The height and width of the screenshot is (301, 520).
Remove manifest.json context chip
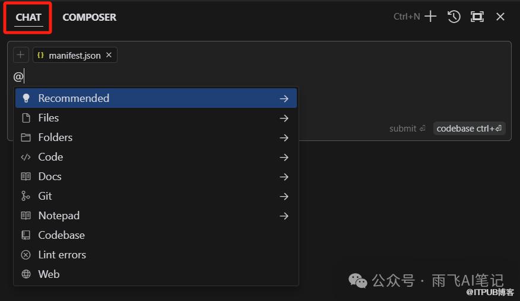pyautogui.click(x=109, y=55)
